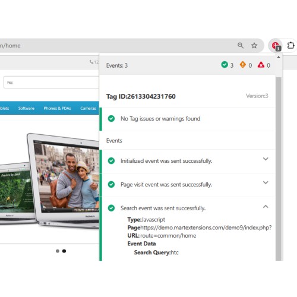Select the first carousel dot

point(58,251)
